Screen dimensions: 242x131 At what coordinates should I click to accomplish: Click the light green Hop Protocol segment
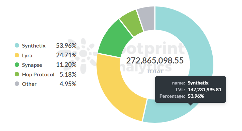point(132,23)
